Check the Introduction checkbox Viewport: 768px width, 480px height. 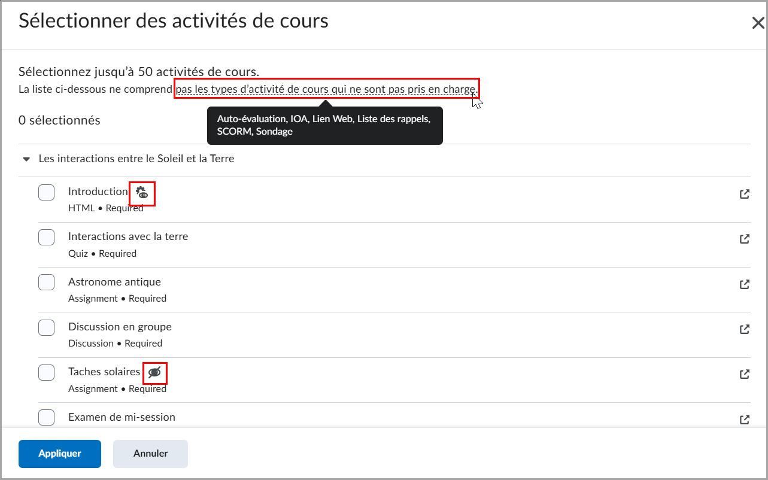46,192
